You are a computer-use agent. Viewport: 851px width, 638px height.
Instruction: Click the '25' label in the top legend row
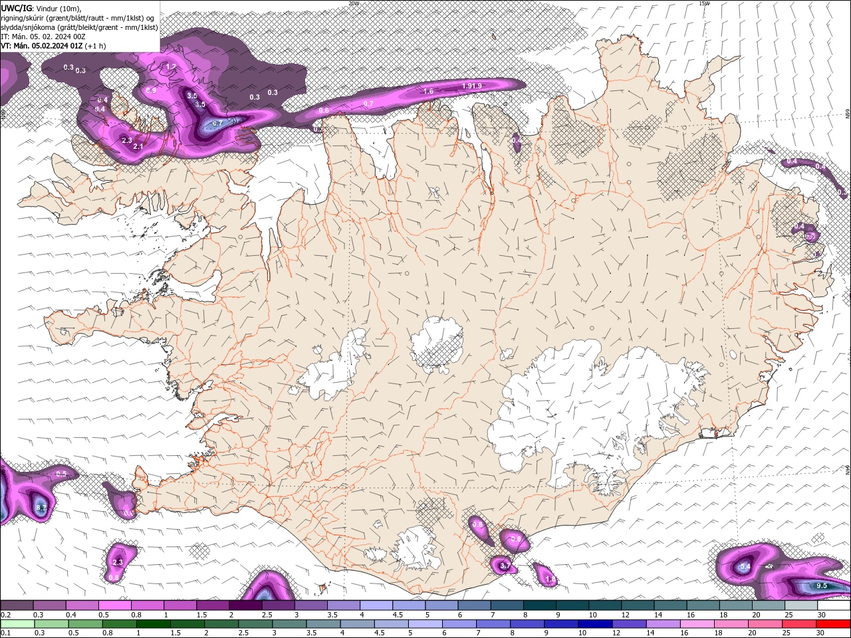tap(789, 615)
